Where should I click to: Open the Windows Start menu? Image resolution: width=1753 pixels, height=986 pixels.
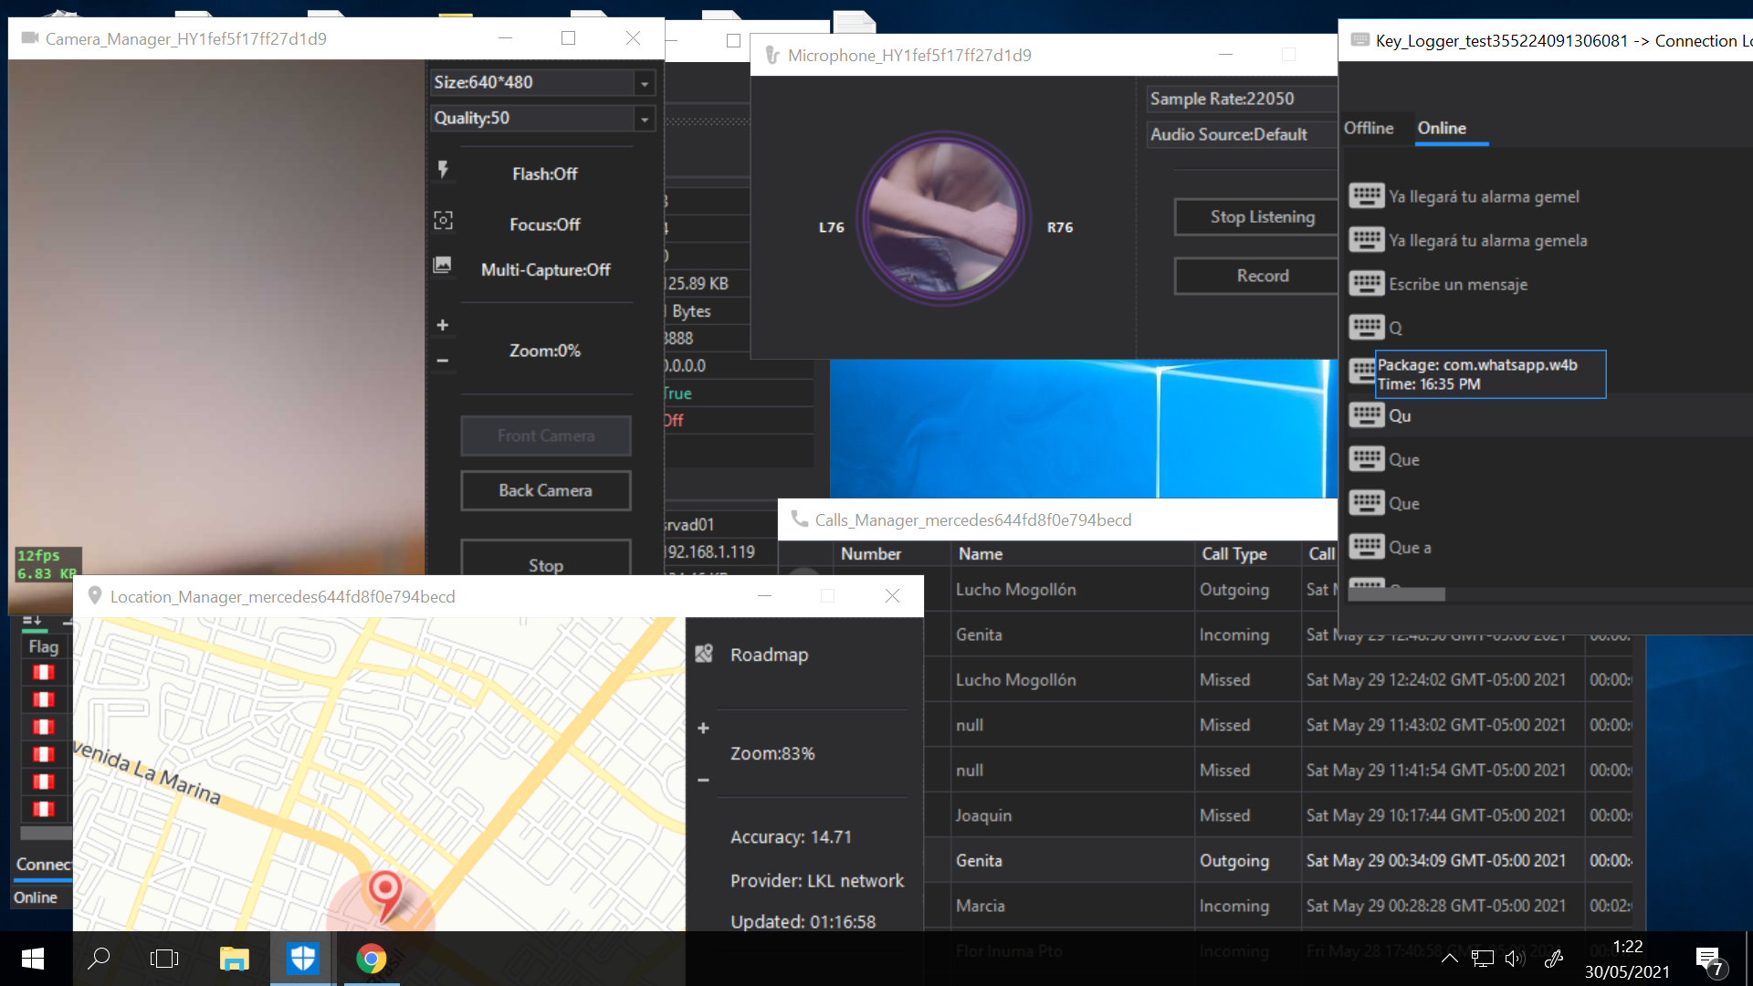tap(33, 959)
